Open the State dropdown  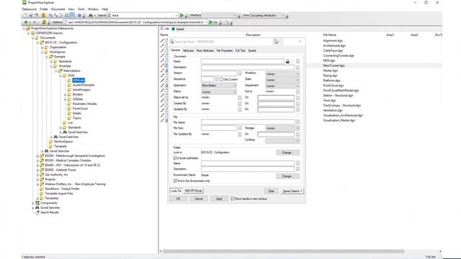(x=282, y=80)
